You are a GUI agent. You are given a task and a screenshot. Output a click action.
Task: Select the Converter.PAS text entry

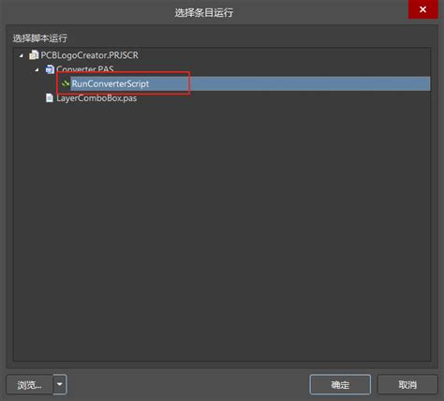coord(85,69)
